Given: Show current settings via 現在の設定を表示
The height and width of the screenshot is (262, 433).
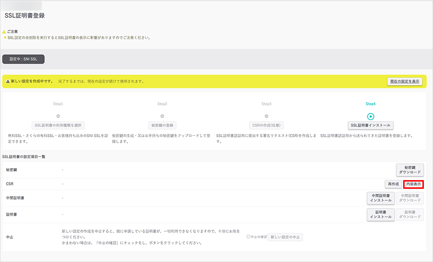Looking at the screenshot, I should click(405, 81).
